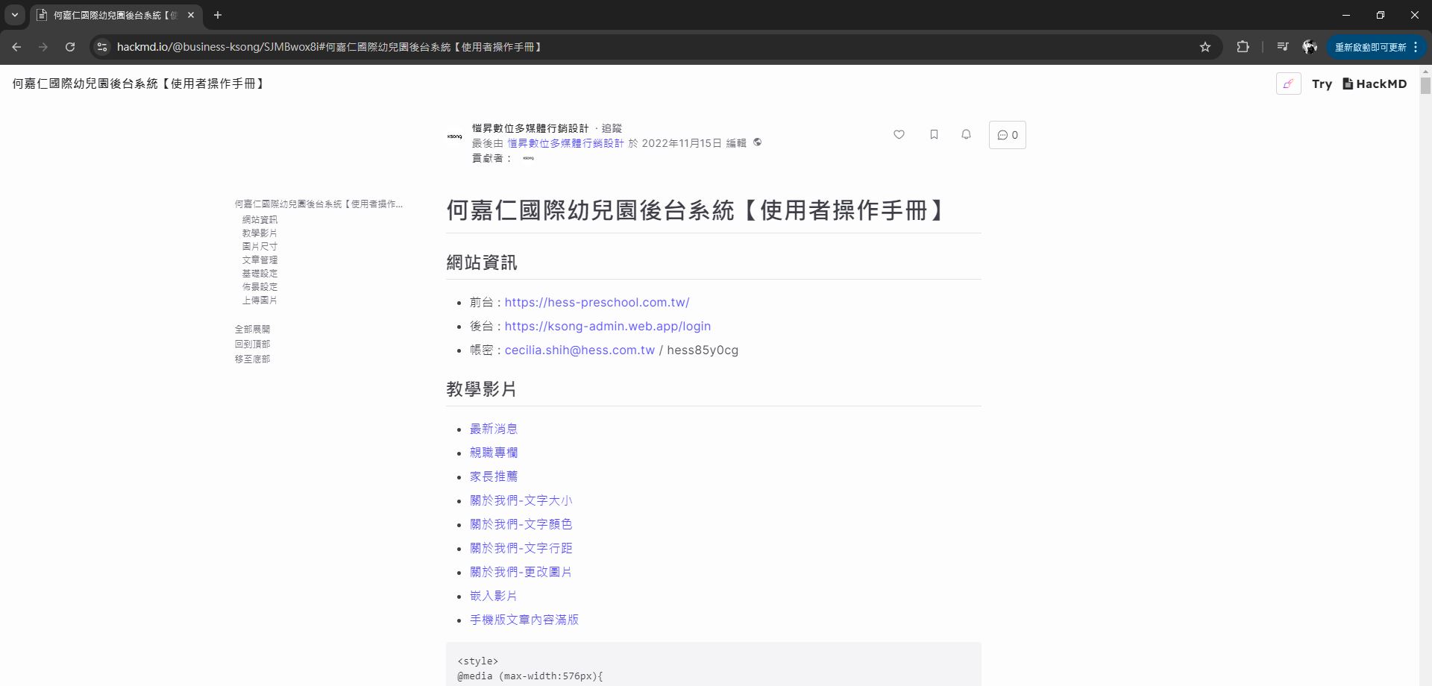Open 關於我們-更改圖片 link
This screenshot has width=1432, height=686.
[x=521, y=572]
